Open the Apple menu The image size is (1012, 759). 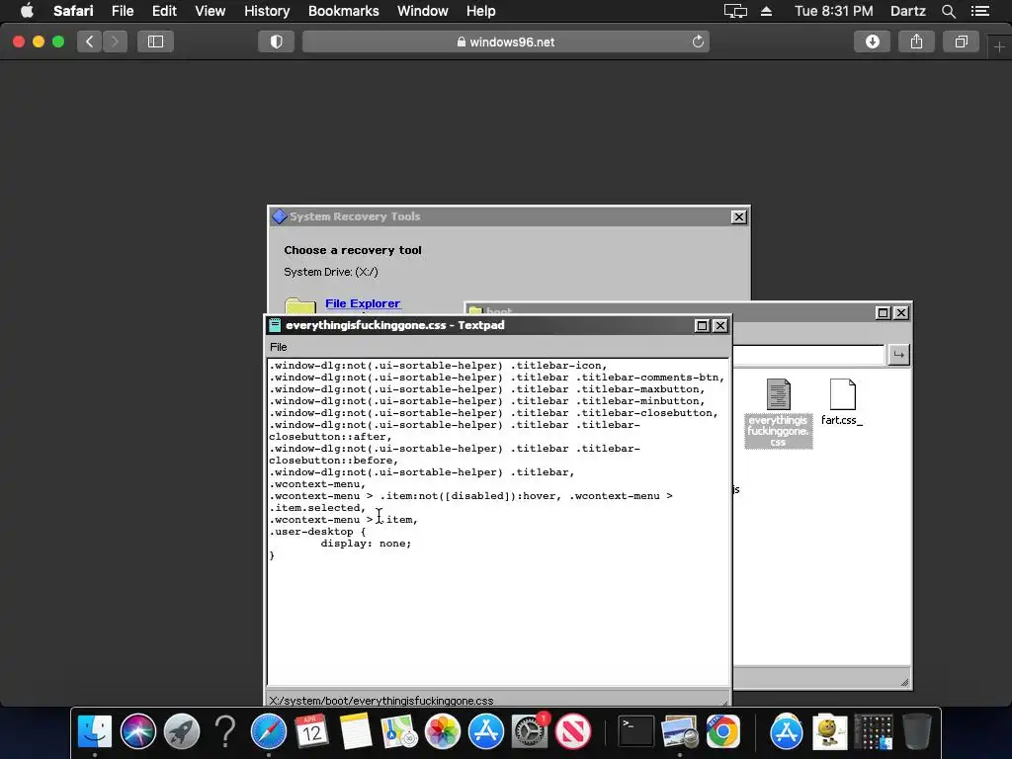27,11
